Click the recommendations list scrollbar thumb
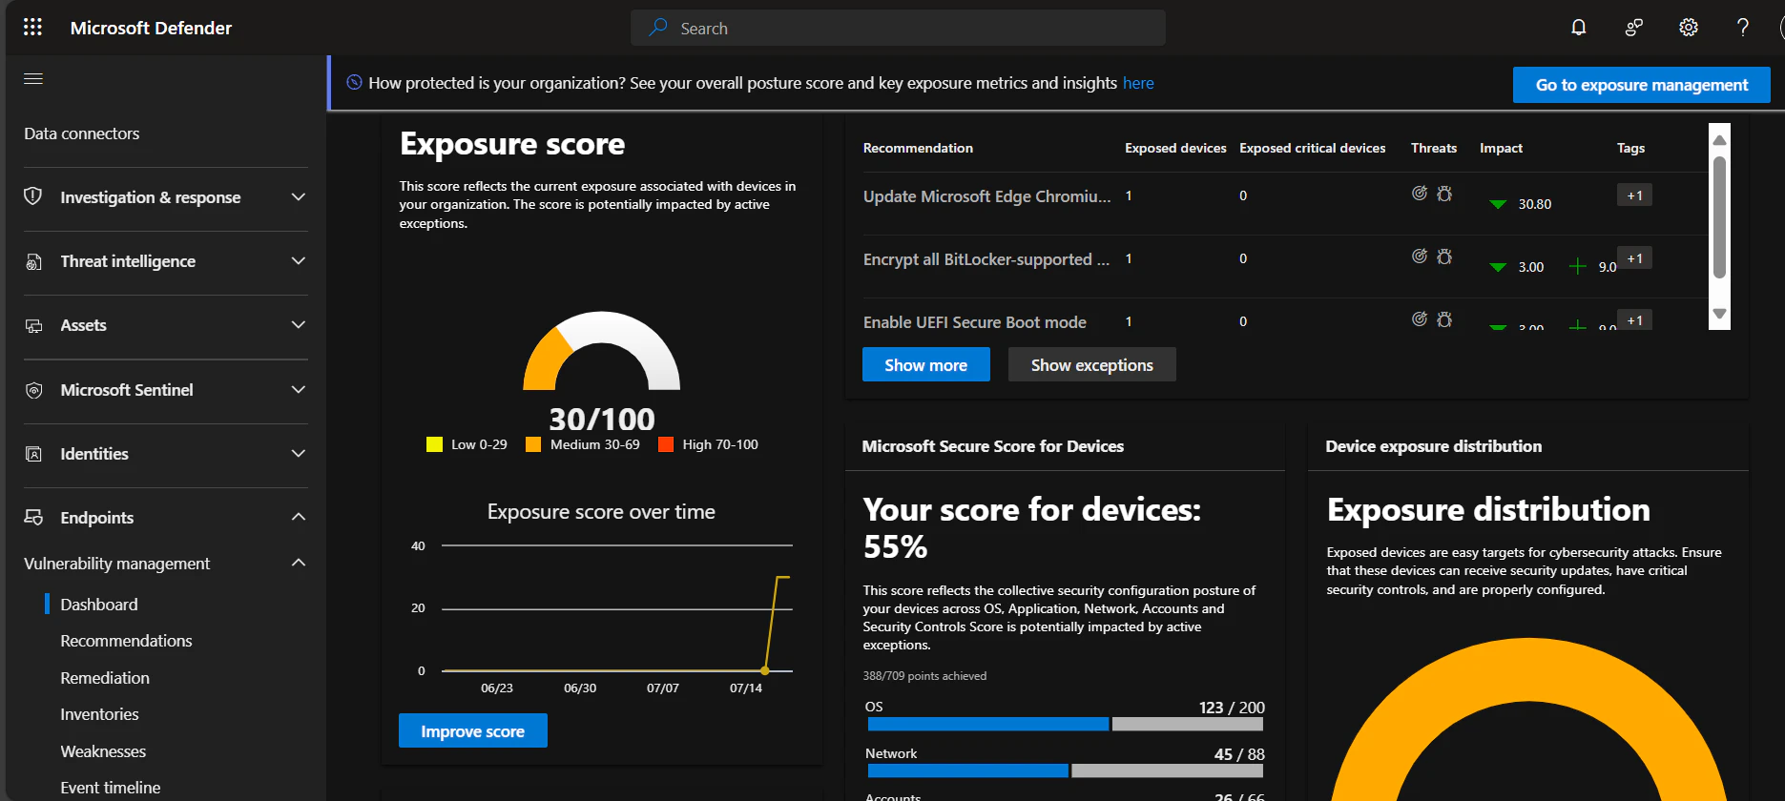The image size is (1785, 801). click(1719, 217)
